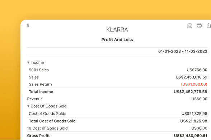Click the red Sales Return amount

[x=194, y=84]
